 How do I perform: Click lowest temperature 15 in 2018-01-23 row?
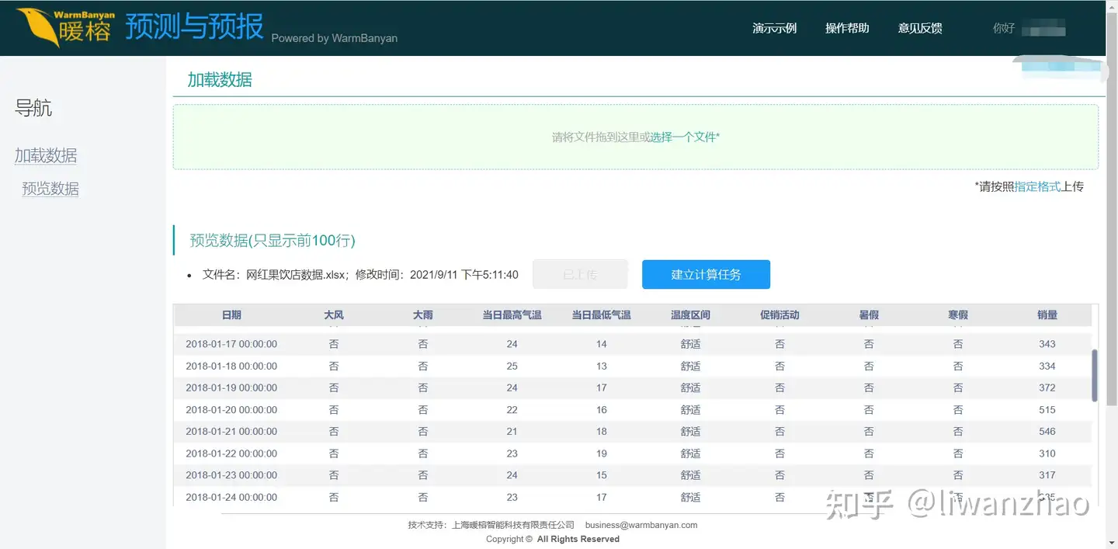tap(602, 475)
